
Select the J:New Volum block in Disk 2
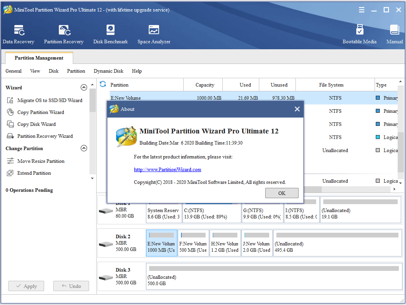pyautogui.click(x=257, y=243)
